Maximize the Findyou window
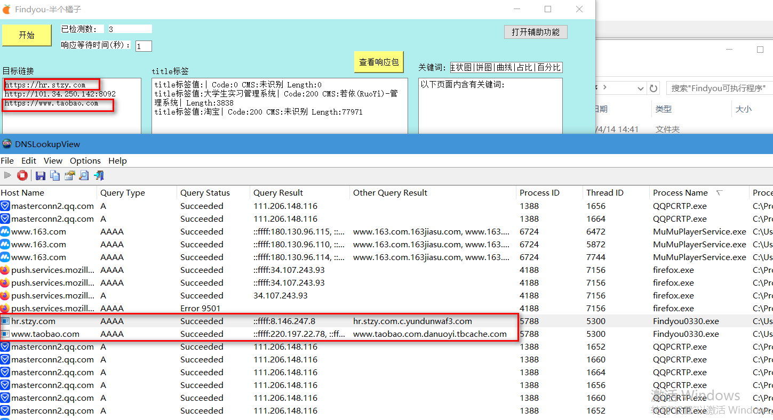This screenshot has width=773, height=420. pyautogui.click(x=548, y=9)
